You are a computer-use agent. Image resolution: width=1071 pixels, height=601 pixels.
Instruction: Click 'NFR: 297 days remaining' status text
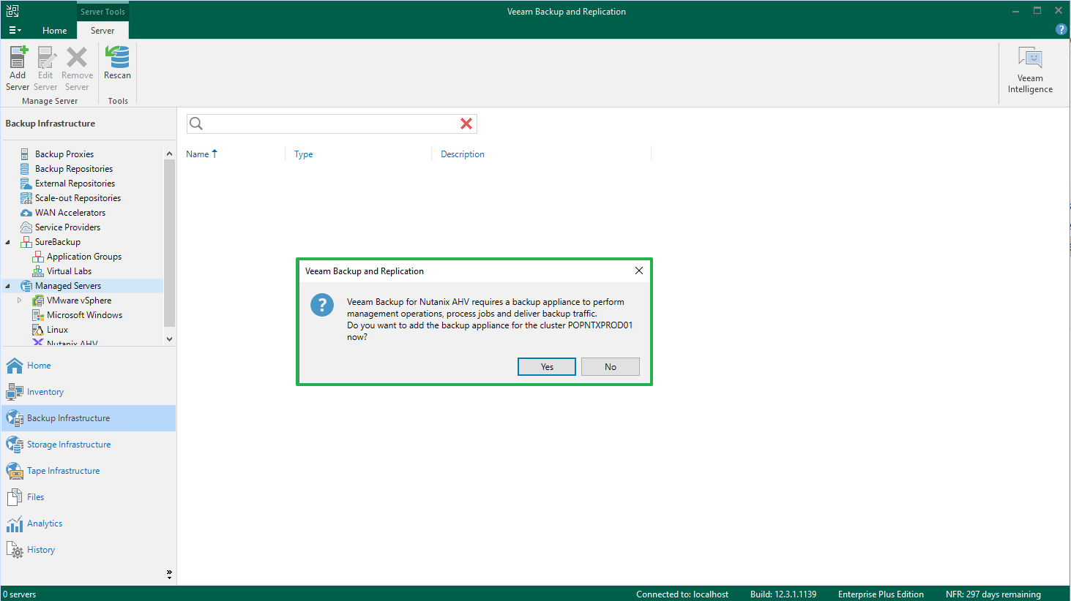coord(993,594)
